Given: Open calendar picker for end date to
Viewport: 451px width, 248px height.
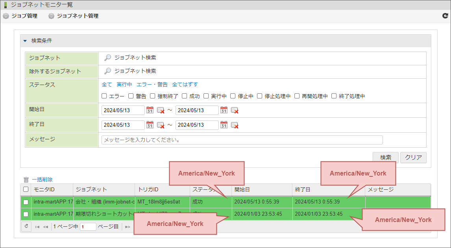Looking at the screenshot, I should (x=224, y=125).
